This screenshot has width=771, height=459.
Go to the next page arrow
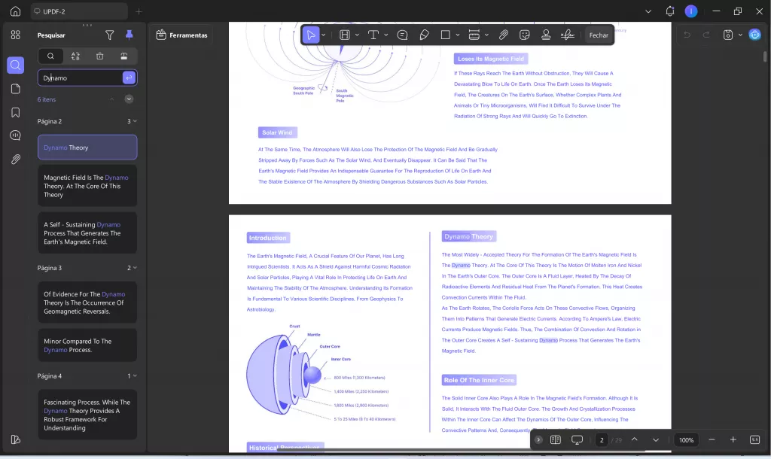[656, 440]
